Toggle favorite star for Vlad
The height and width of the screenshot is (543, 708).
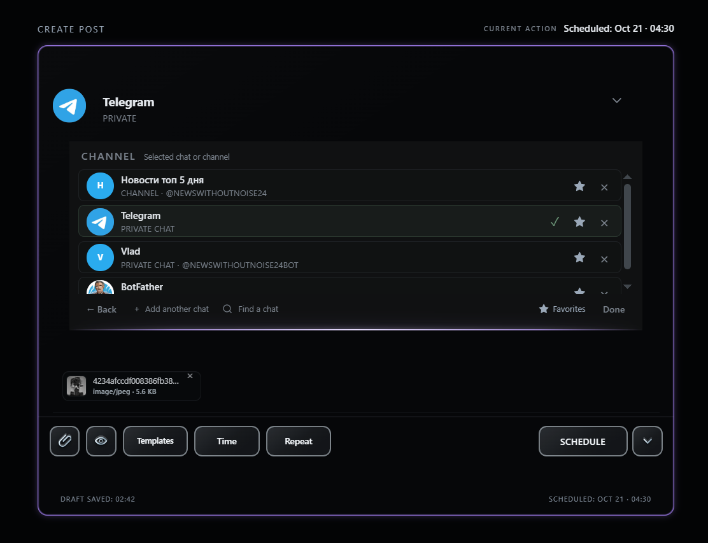(x=579, y=257)
